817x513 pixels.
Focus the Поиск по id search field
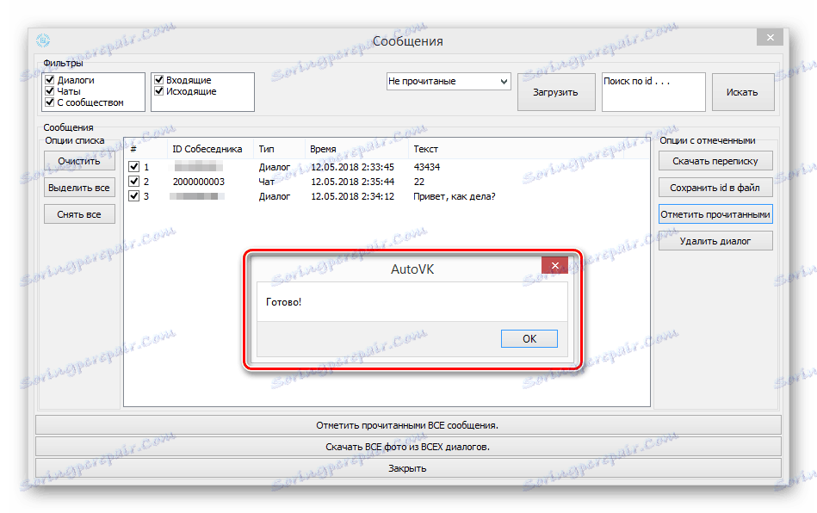click(x=653, y=91)
